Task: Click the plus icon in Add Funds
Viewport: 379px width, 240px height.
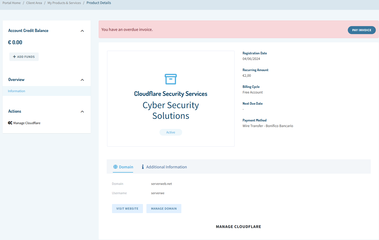Action: click(x=14, y=57)
